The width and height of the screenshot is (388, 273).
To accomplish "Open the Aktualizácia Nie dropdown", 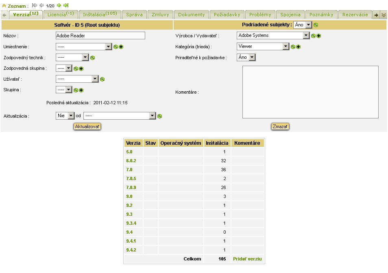I will tap(65, 116).
